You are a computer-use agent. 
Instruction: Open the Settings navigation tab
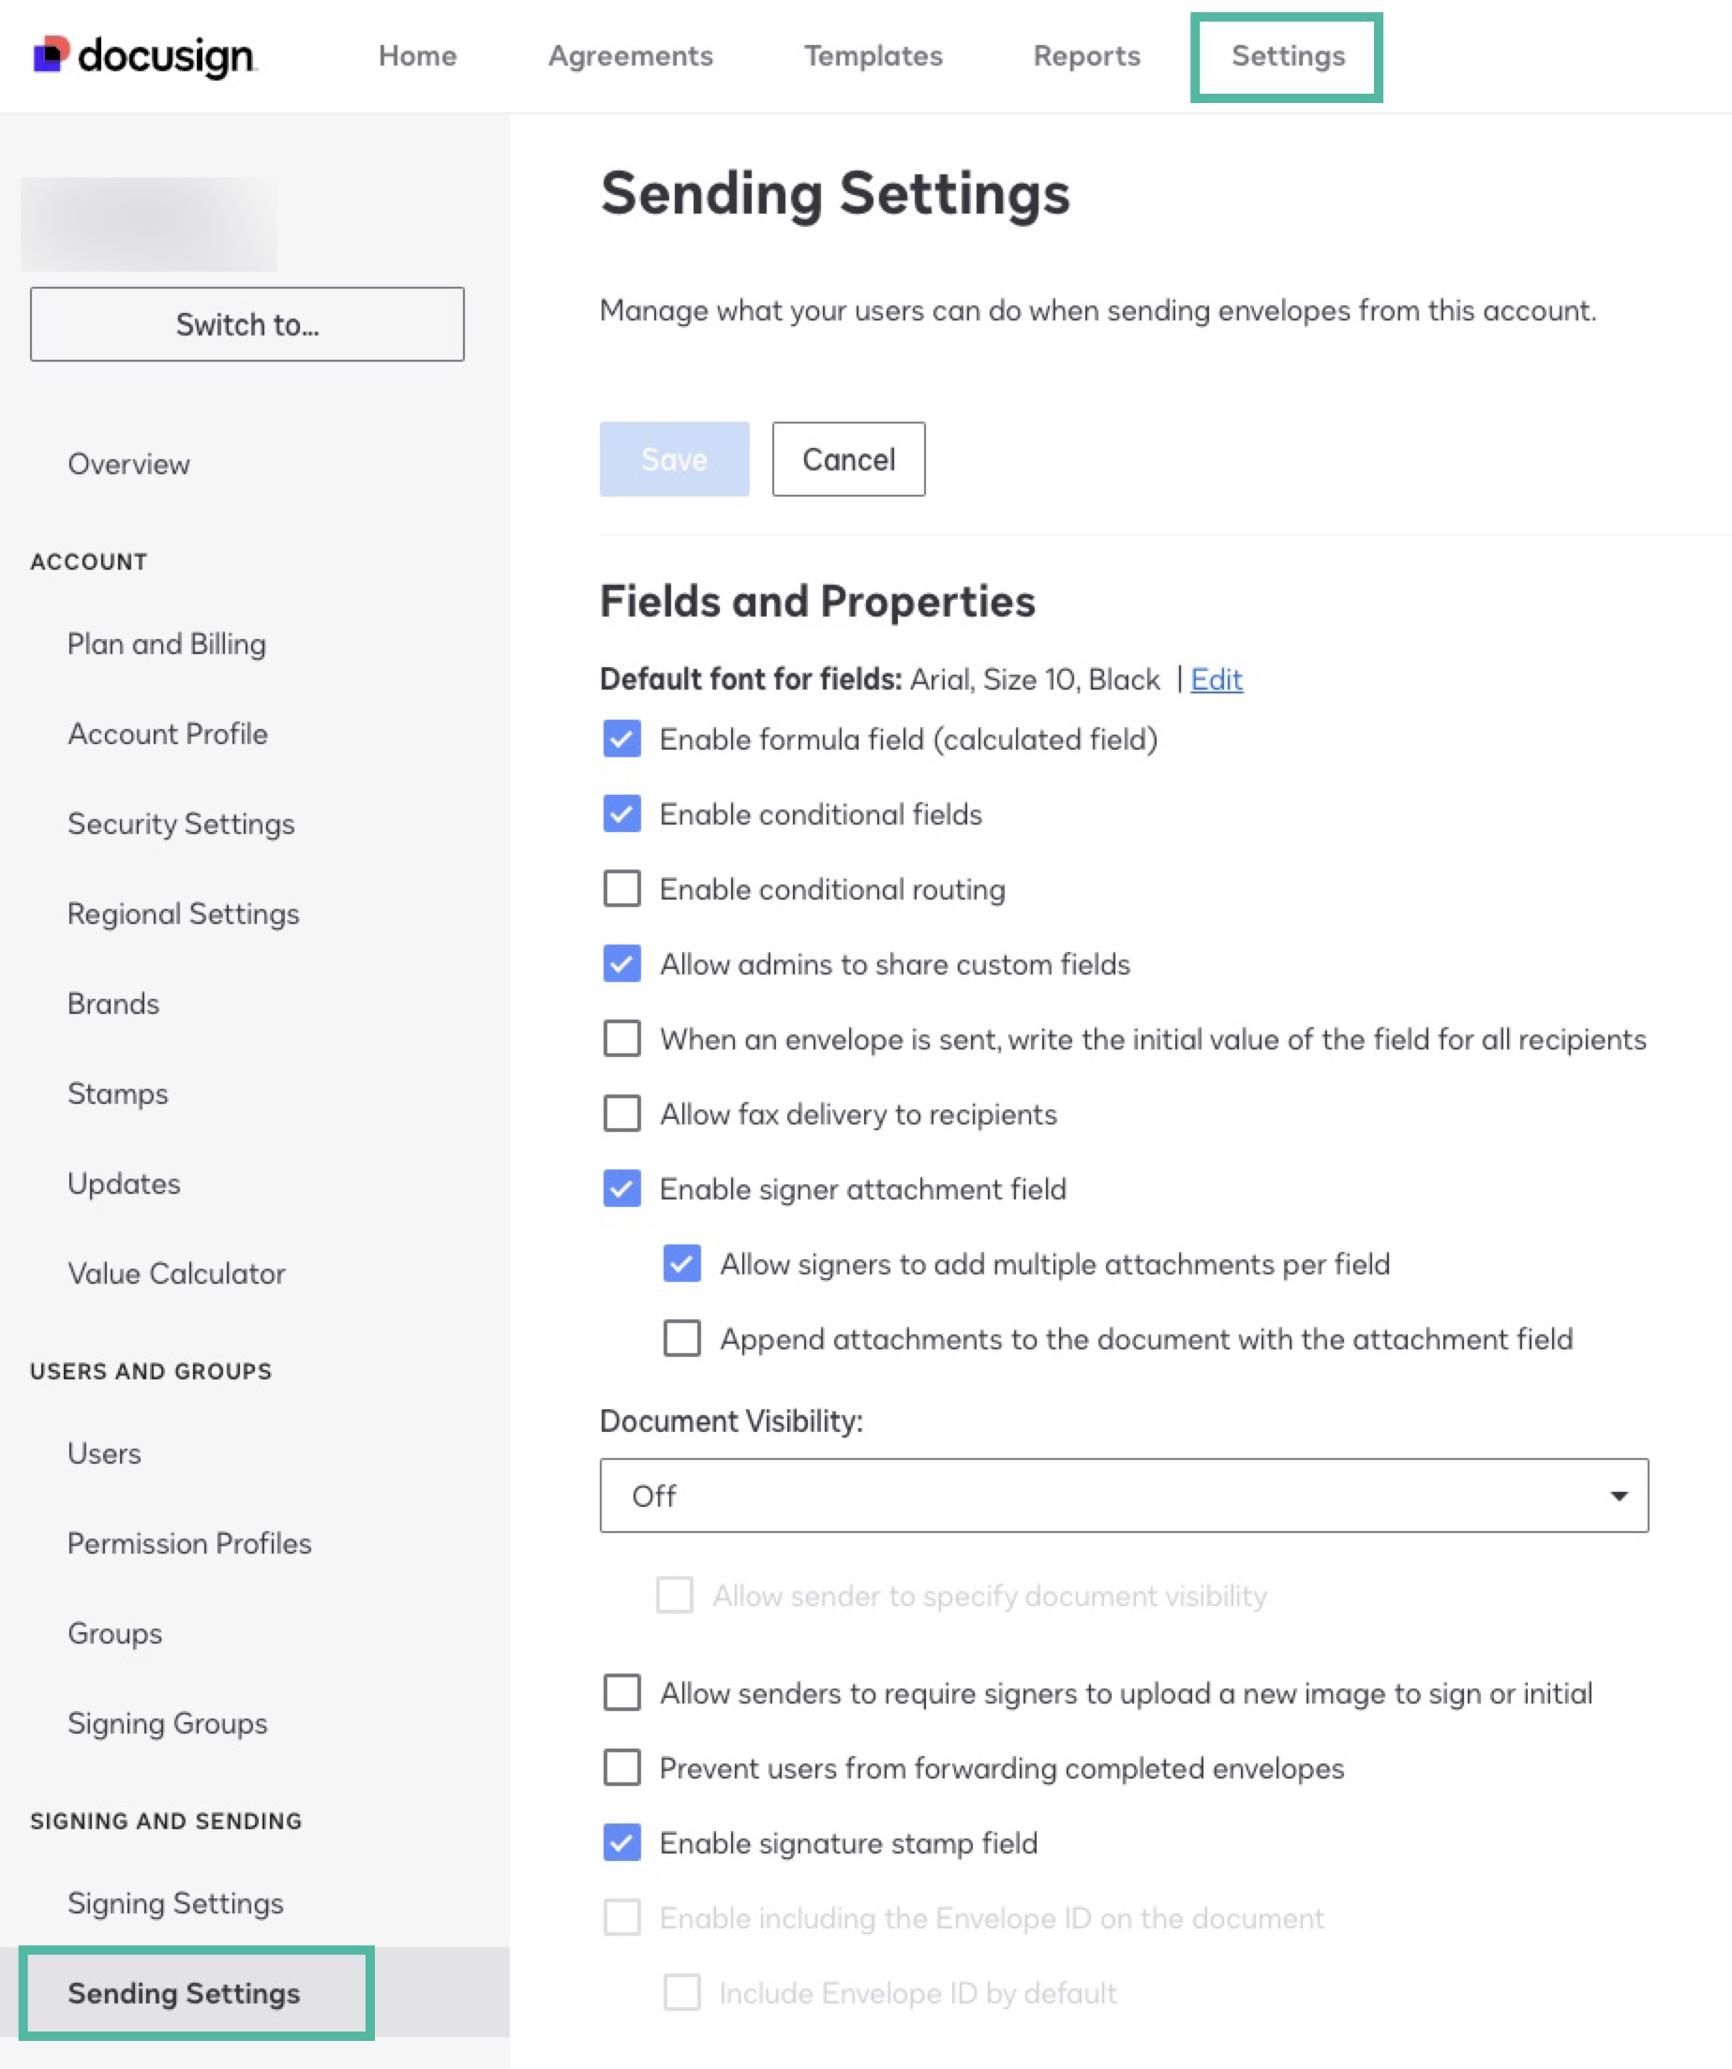1286,56
